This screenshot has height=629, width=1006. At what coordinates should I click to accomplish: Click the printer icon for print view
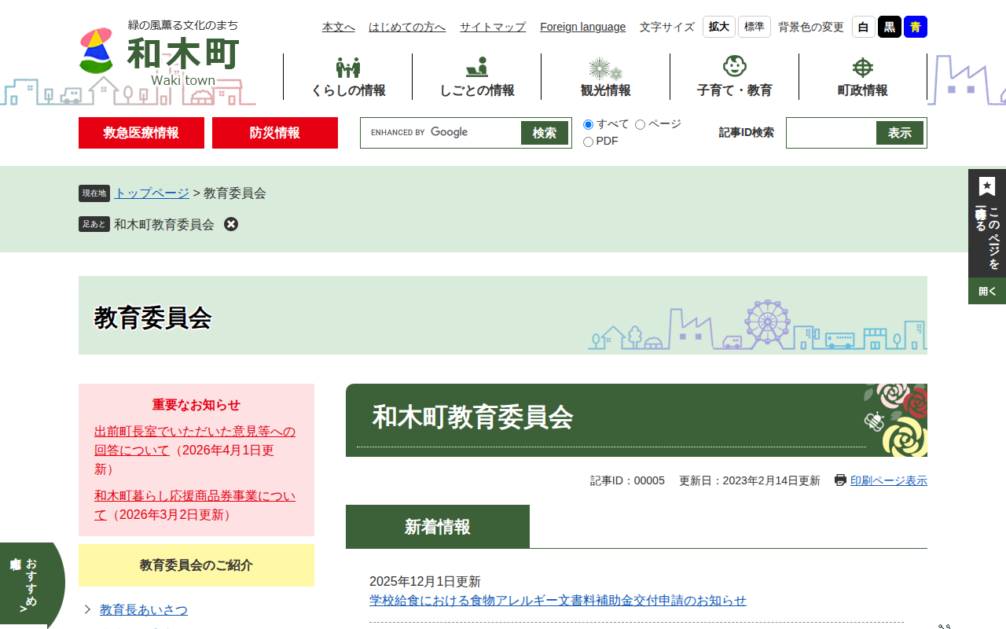point(840,480)
